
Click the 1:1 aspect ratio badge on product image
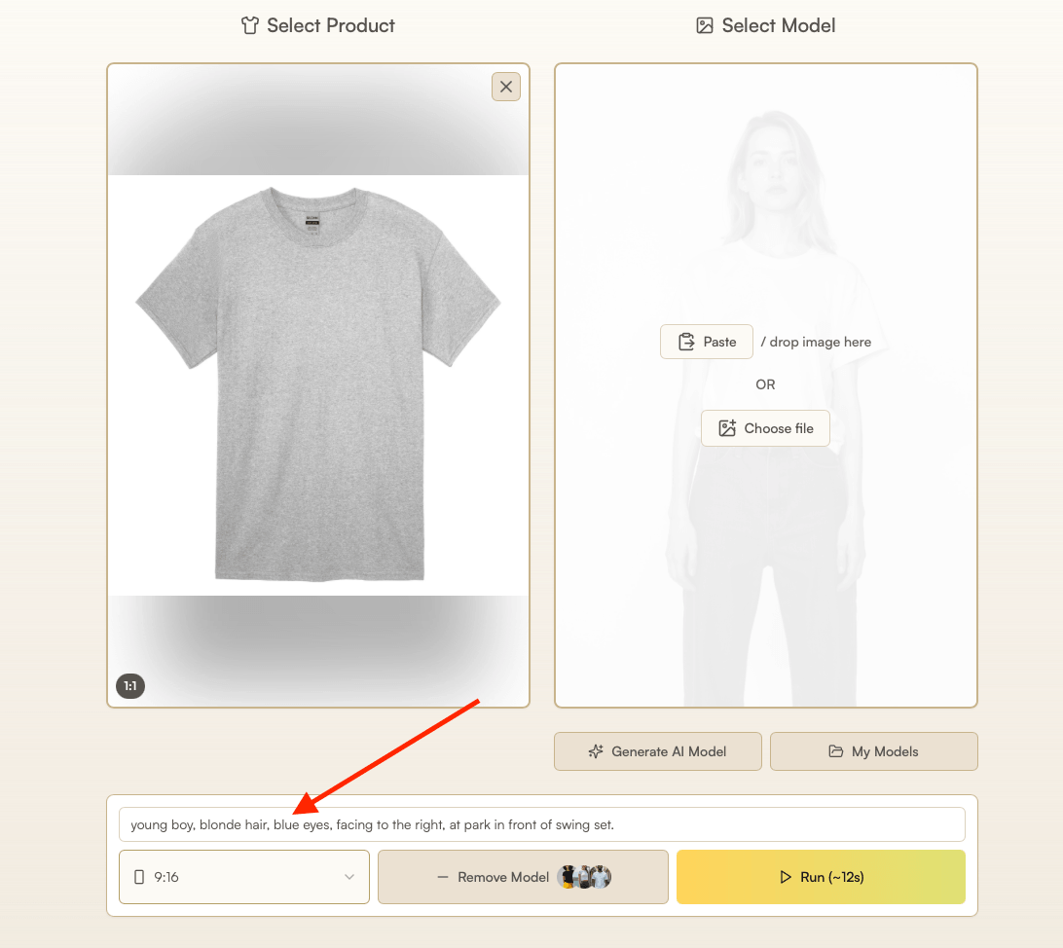pyautogui.click(x=129, y=685)
